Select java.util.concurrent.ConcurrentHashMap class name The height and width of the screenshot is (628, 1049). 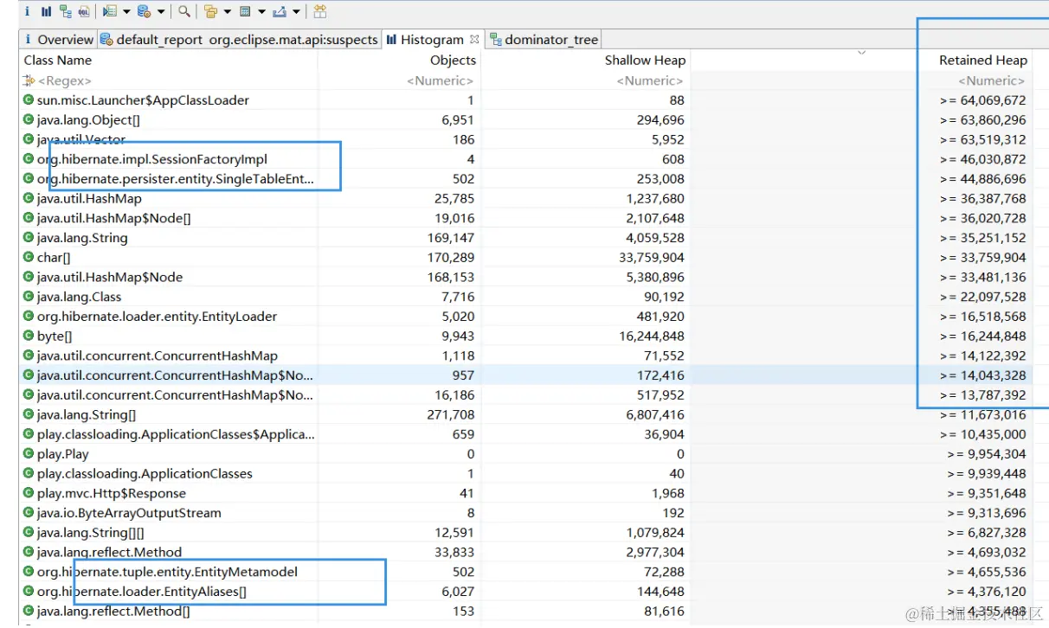click(x=158, y=356)
